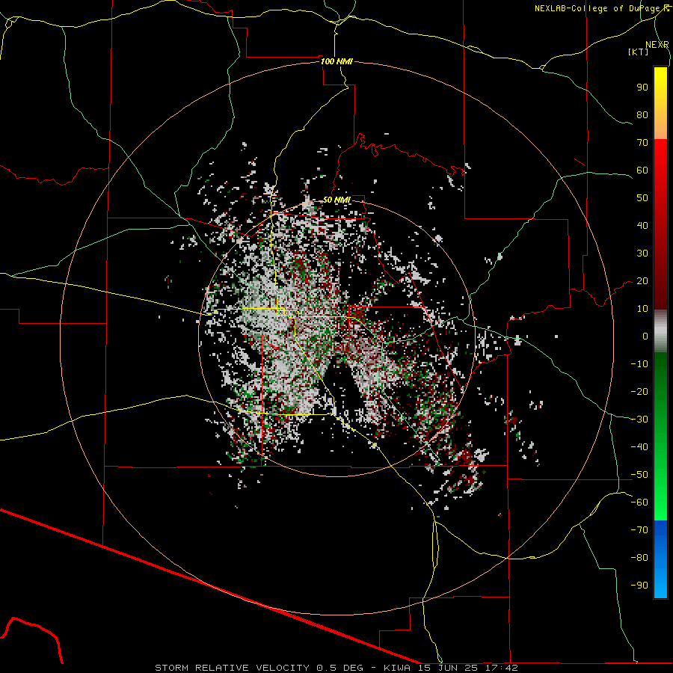This screenshot has height=673, width=673.
Task: Click the positive 60 scale label
Action: (x=642, y=170)
